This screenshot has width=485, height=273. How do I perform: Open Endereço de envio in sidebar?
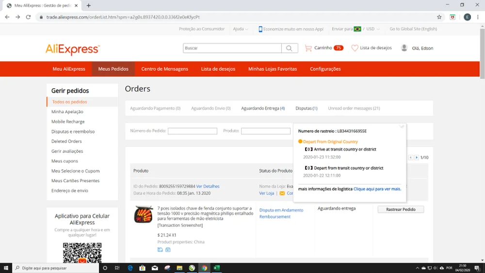[69, 191]
